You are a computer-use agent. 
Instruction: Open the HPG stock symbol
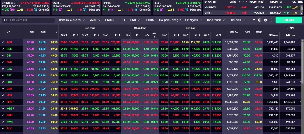coord(9,102)
